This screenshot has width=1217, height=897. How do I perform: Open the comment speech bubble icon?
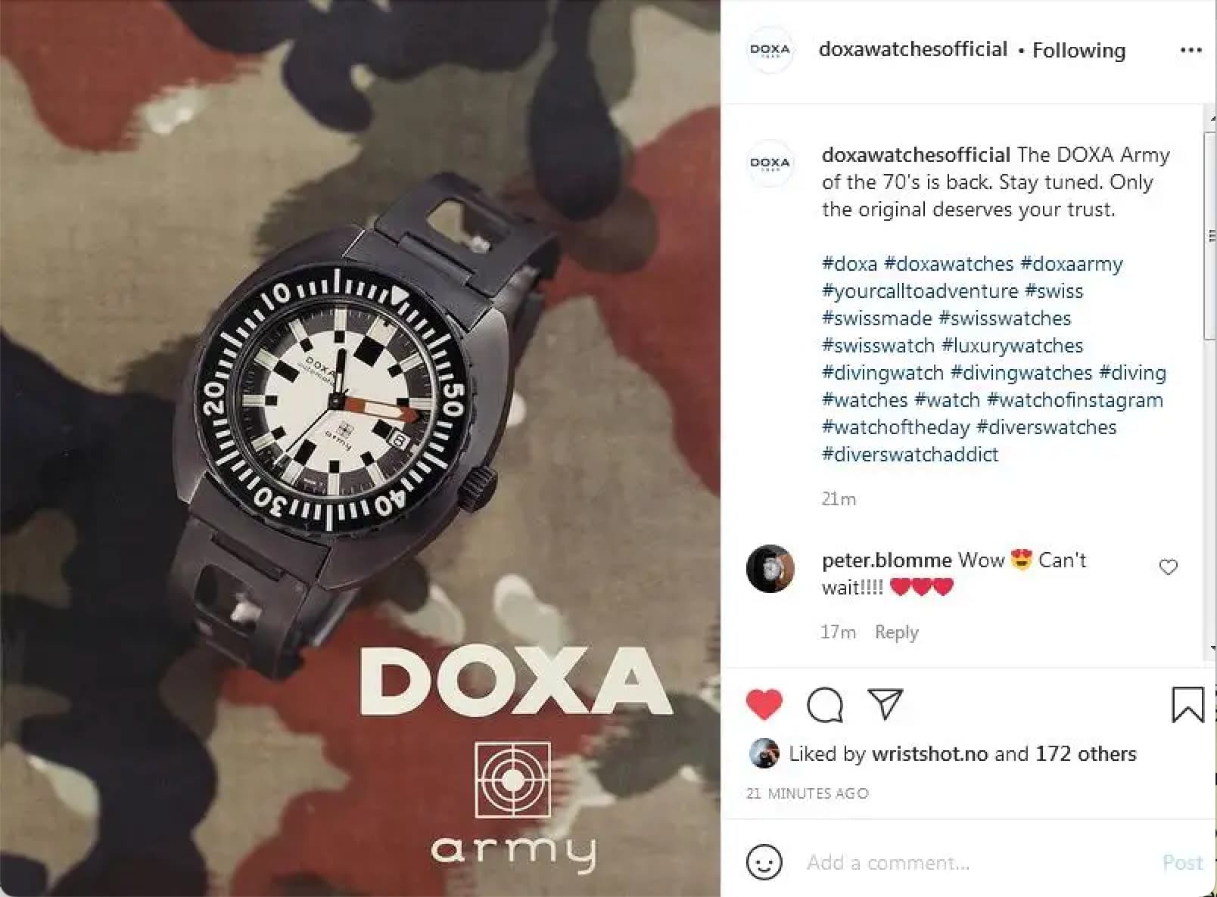click(825, 705)
